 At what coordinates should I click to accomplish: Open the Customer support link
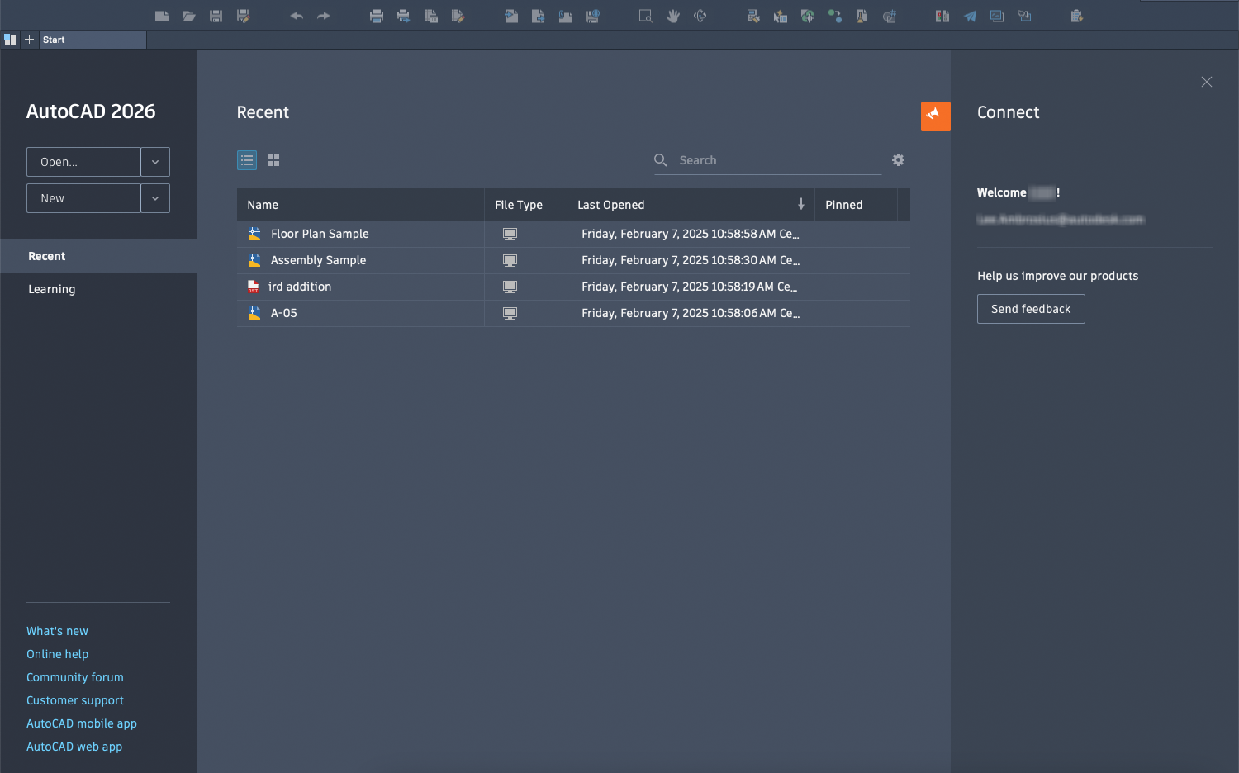tap(75, 700)
